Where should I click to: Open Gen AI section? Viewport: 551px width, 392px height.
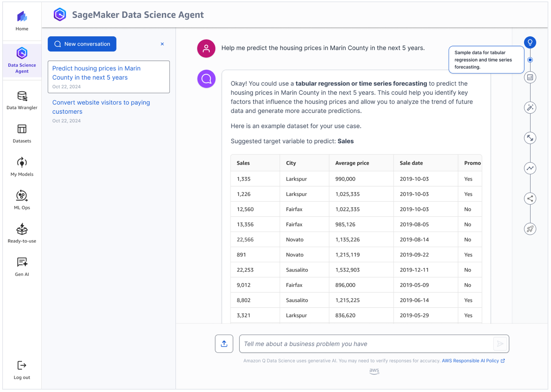(x=22, y=267)
